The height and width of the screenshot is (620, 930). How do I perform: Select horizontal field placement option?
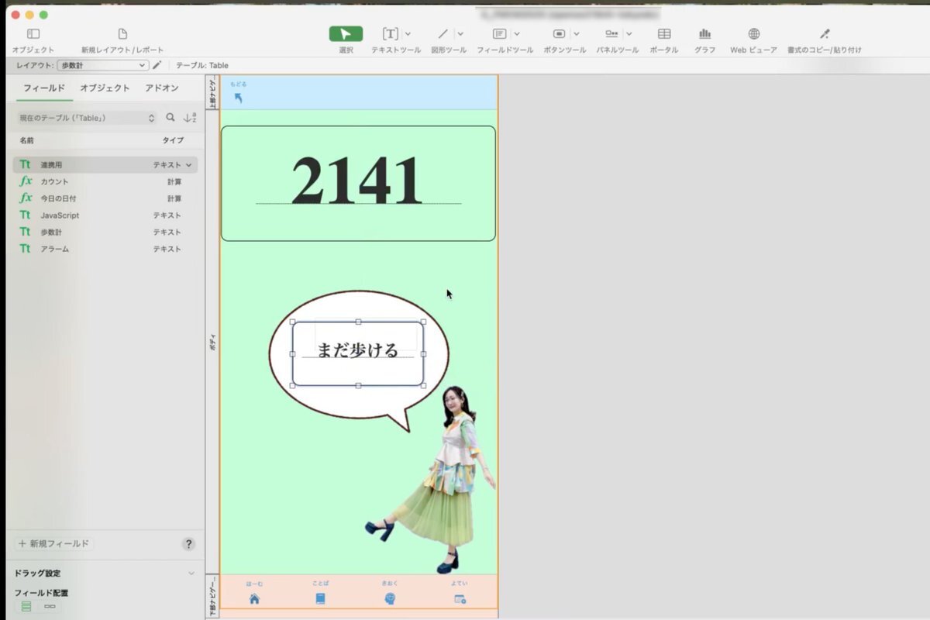pos(50,606)
